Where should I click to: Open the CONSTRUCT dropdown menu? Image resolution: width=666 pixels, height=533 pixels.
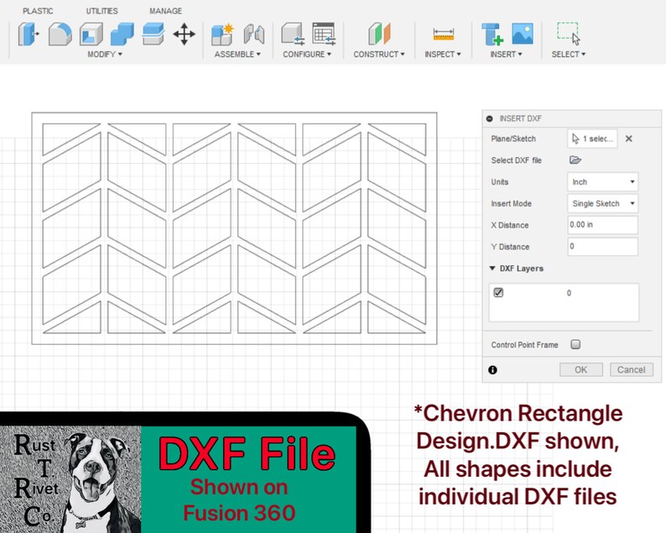(x=379, y=55)
